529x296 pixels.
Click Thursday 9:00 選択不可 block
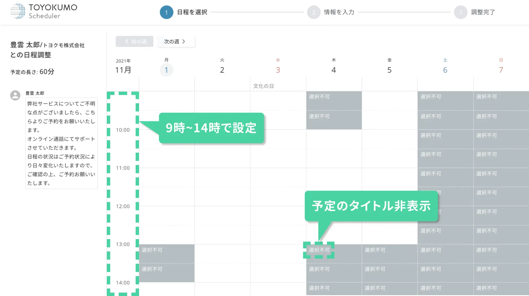[334, 101]
